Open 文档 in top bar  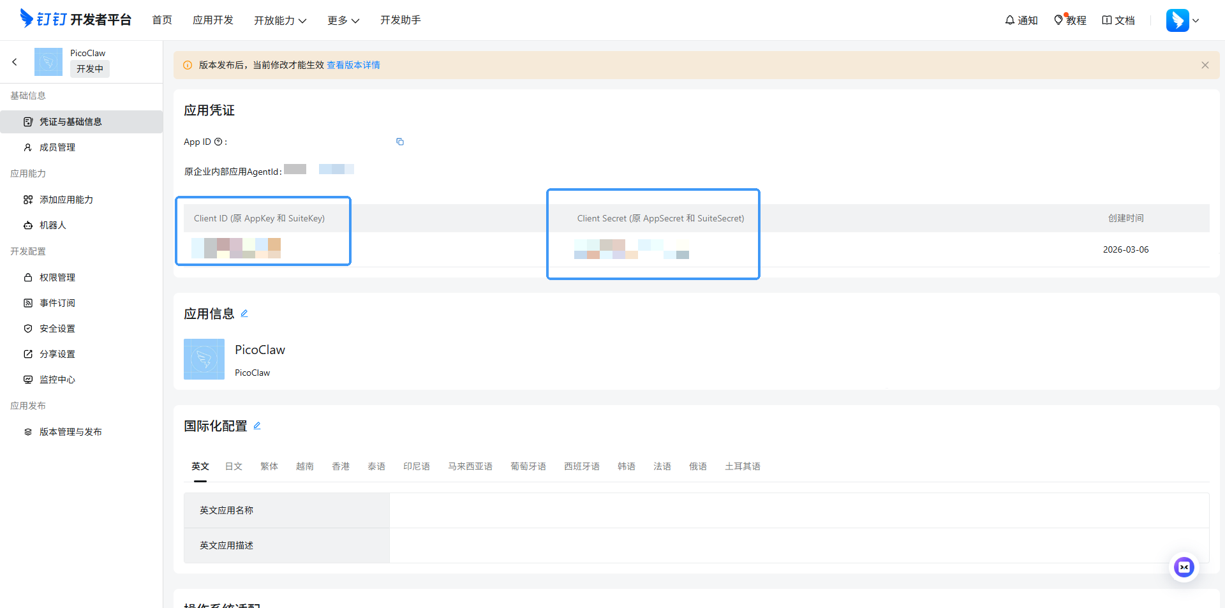coord(1118,20)
